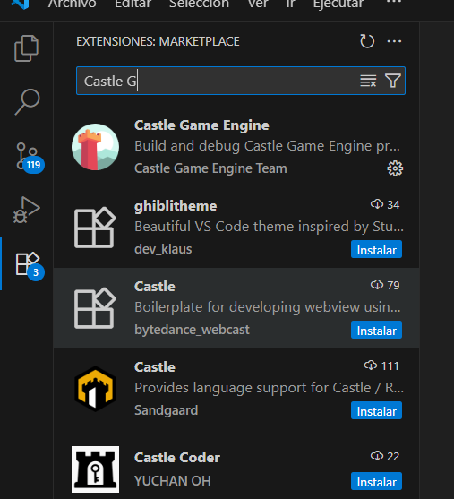Click the 'Castle Game Engine Team' publisher

point(210,168)
